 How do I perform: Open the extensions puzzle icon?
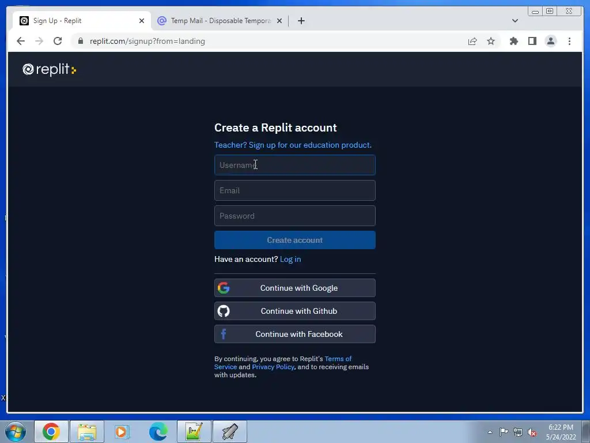(x=513, y=41)
